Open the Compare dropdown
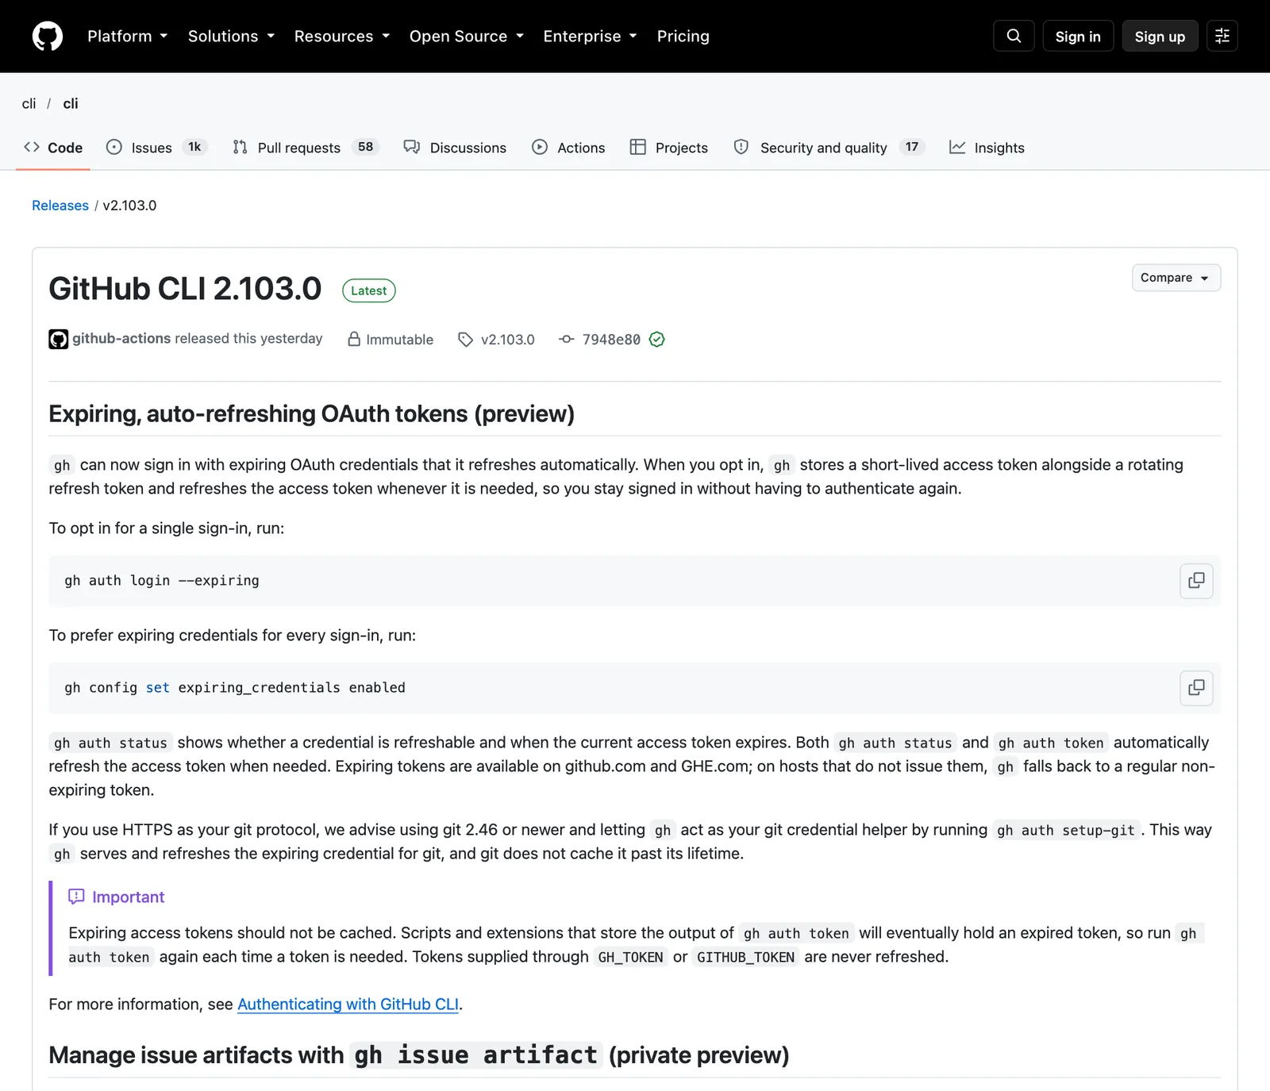The width and height of the screenshot is (1270, 1091). pos(1176,278)
